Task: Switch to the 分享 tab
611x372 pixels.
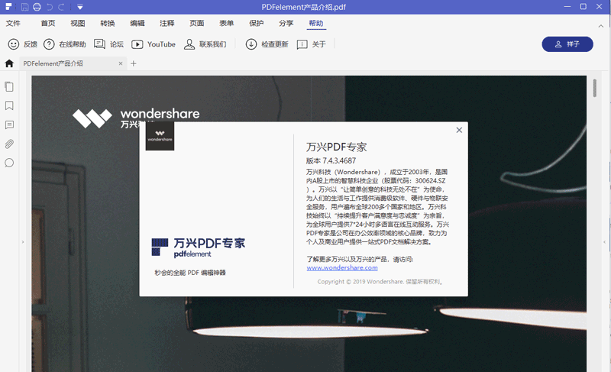Action: point(286,24)
